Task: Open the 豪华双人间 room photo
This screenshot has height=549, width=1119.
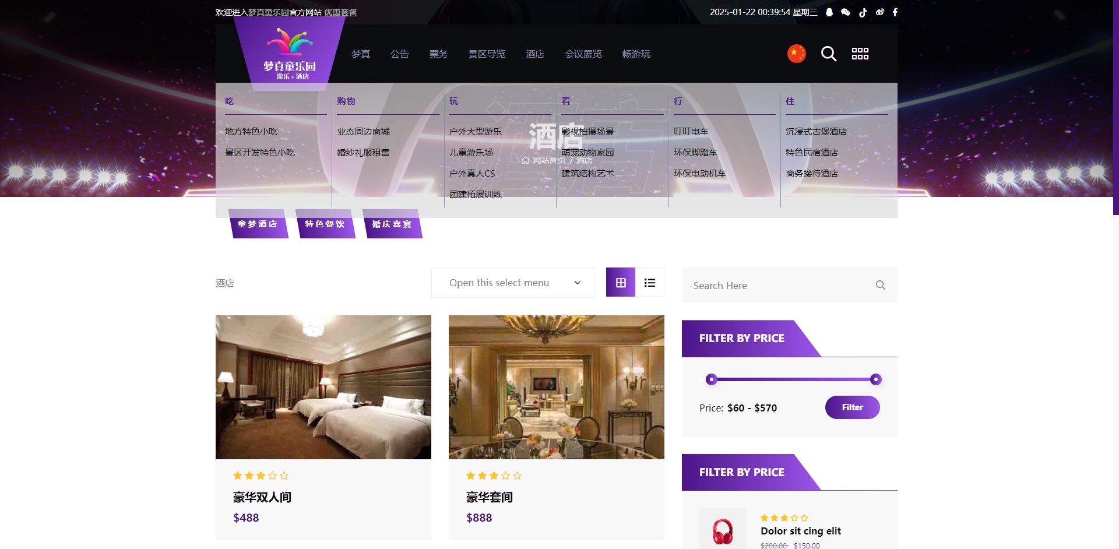Action: (323, 387)
